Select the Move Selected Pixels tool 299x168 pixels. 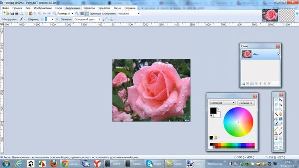click(280, 100)
